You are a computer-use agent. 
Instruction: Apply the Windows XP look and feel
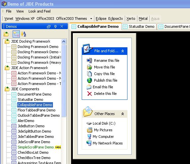click(x=25, y=19)
